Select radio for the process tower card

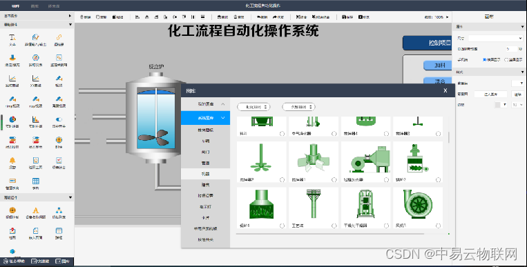coord(334,226)
